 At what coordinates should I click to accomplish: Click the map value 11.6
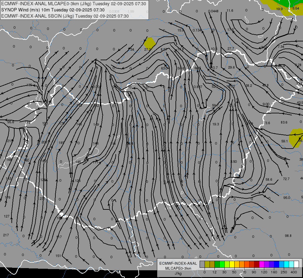[x=230, y=11]
